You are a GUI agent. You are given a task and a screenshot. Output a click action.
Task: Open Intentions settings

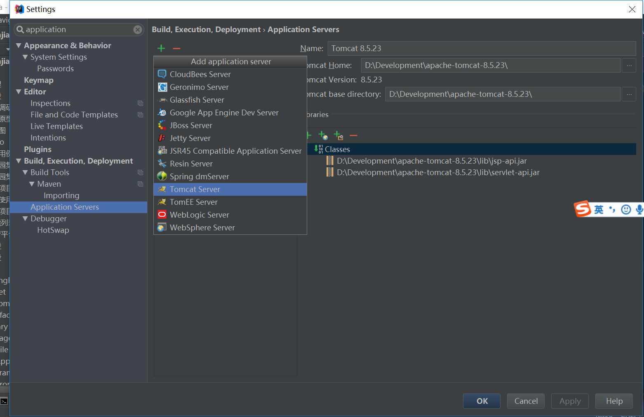(x=48, y=138)
